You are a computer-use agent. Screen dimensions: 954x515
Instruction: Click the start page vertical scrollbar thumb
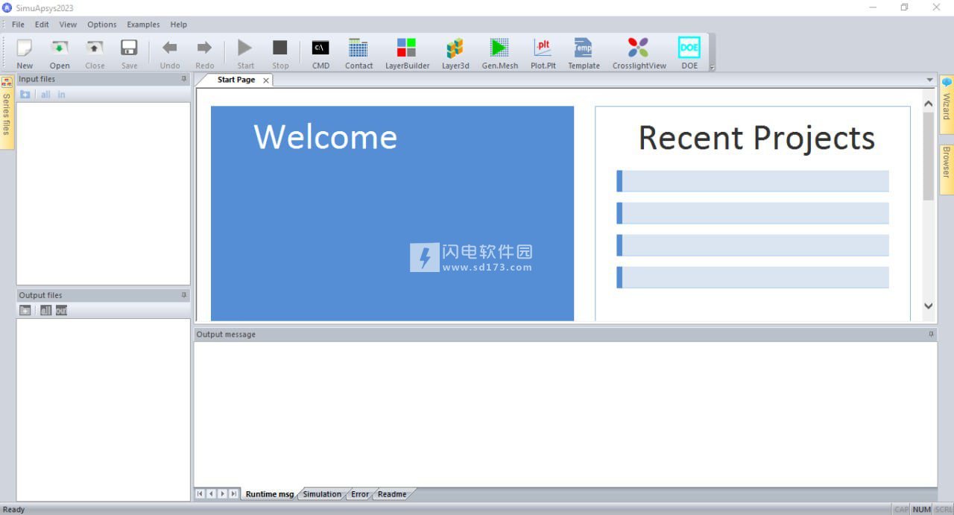point(928,157)
